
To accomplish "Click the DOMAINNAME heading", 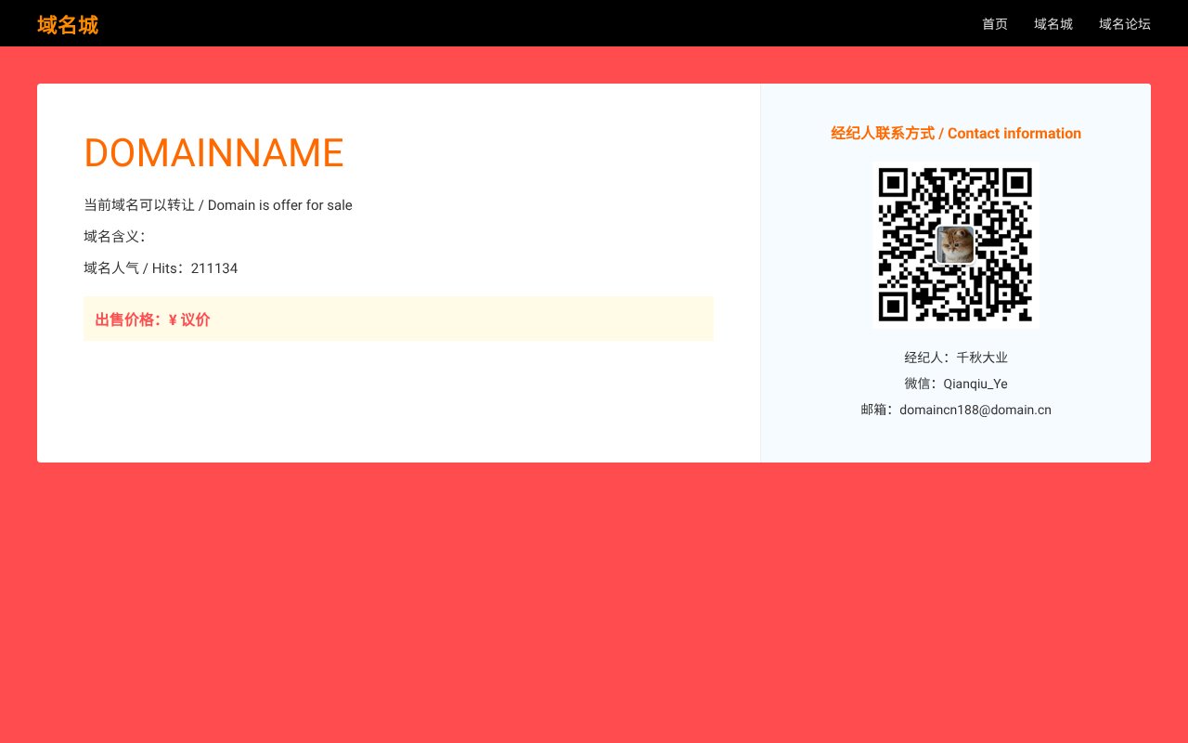I will click(x=213, y=152).
